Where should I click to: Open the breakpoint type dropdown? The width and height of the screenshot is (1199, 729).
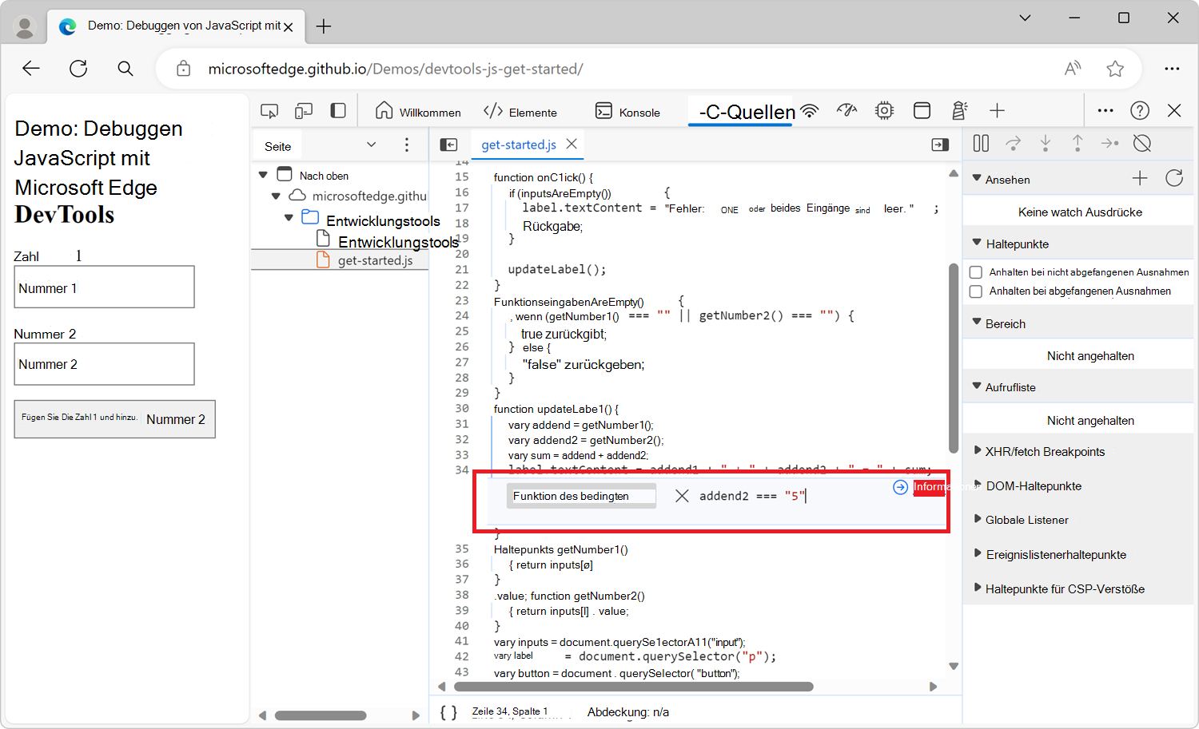581,496
